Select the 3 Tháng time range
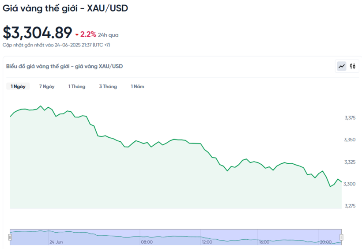The height and width of the screenshot is (249, 362). pyautogui.click(x=108, y=87)
